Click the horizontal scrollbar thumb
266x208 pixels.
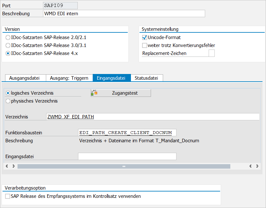[124, 166]
